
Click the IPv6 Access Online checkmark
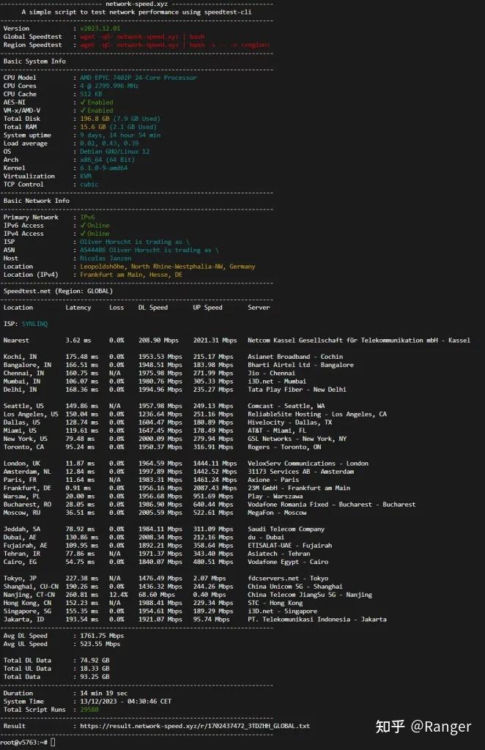[x=82, y=226]
